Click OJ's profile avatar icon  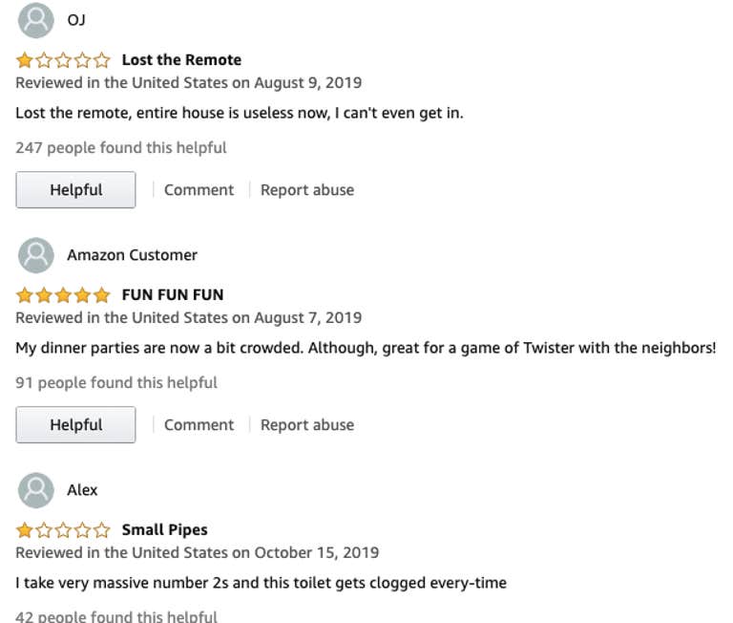tap(36, 20)
